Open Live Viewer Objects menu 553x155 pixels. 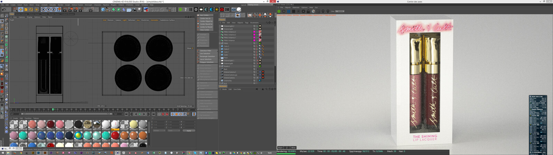(x=288, y=8)
